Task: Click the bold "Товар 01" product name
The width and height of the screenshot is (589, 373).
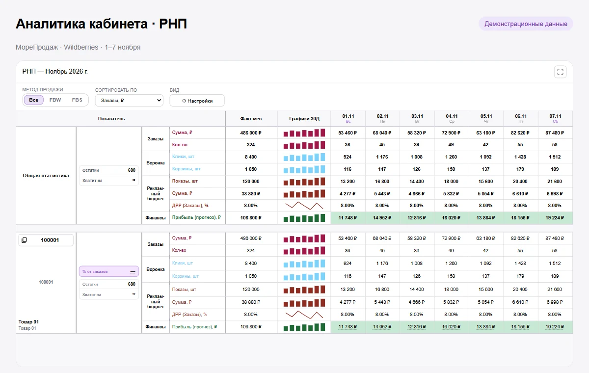Action: coord(28,322)
